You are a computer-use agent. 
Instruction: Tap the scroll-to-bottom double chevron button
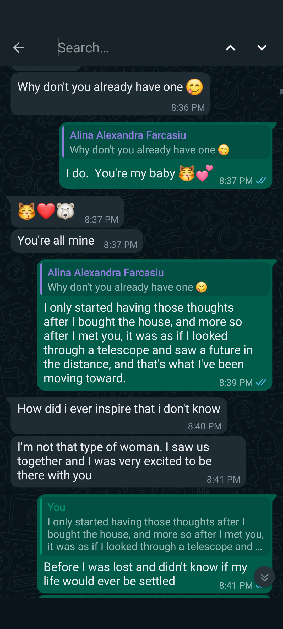(264, 577)
